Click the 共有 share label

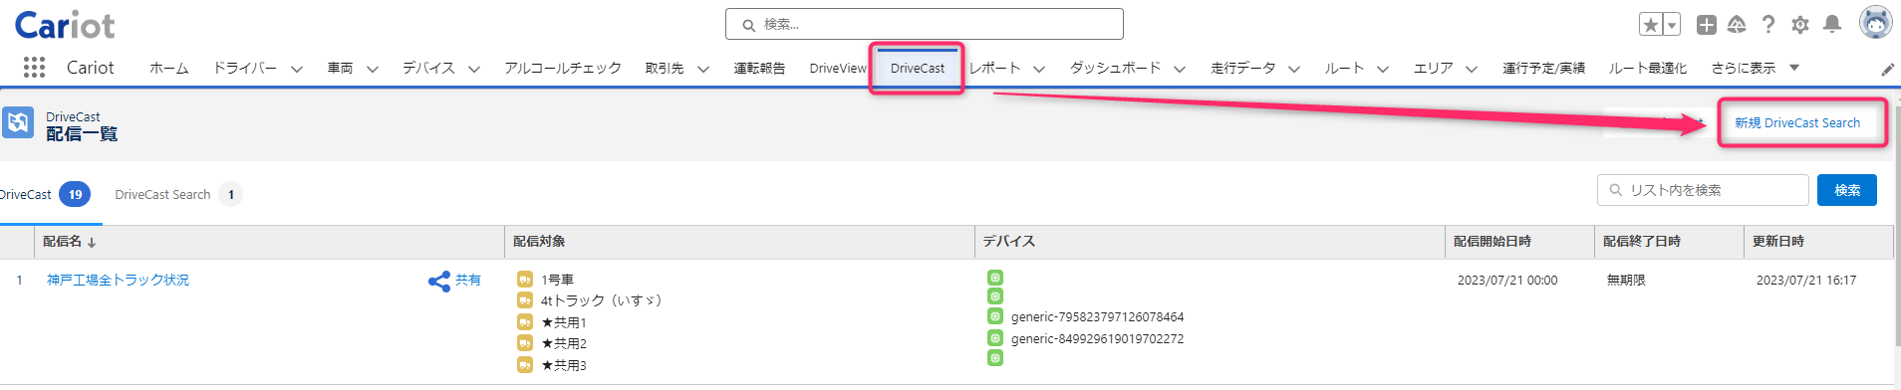point(468,280)
